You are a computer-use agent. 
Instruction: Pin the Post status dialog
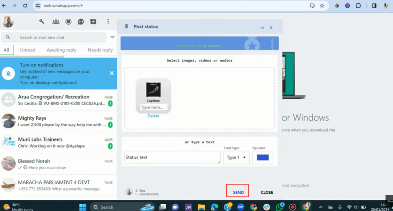point(263,28)
